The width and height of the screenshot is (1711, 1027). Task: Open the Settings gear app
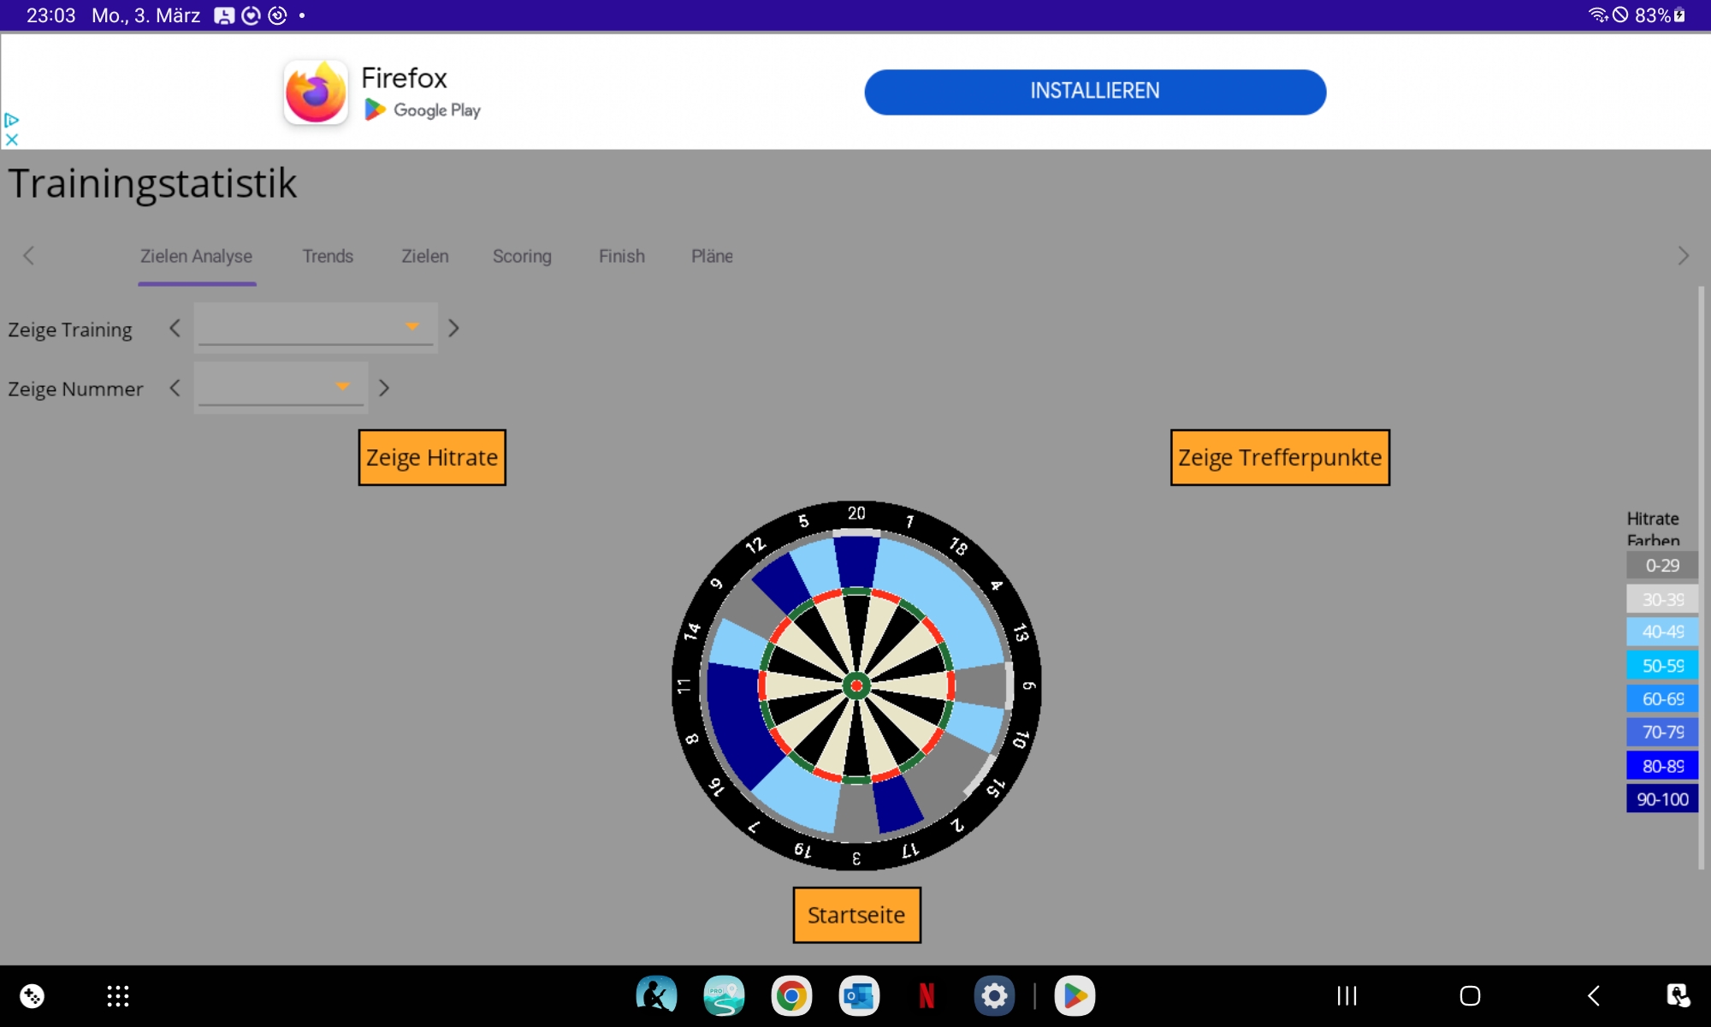(x=994, y=995)
